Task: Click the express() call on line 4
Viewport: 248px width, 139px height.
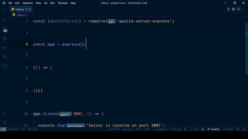Action: (72, 44)
